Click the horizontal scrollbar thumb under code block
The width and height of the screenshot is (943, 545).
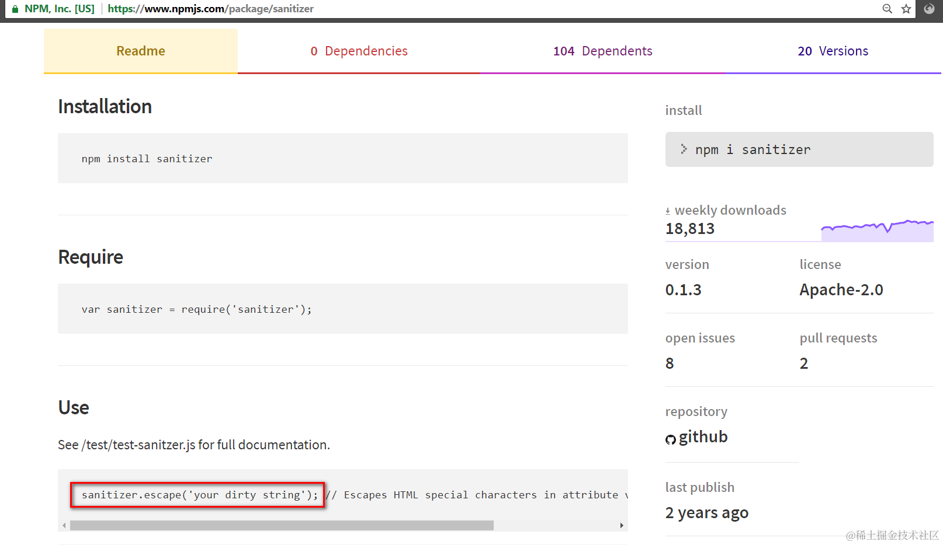tap(282, 526)
